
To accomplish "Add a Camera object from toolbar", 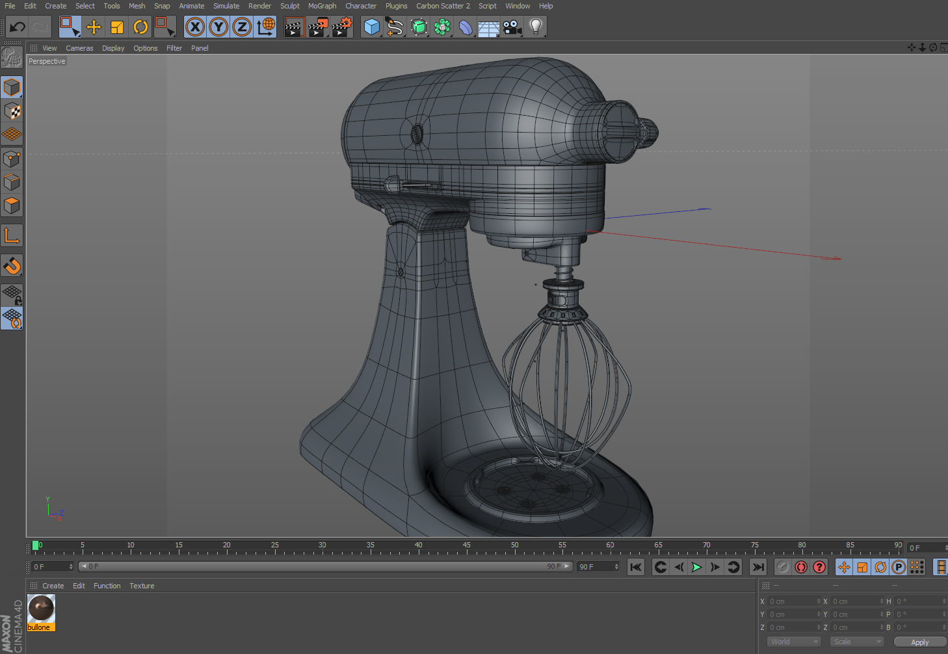I will click(512, 27).
